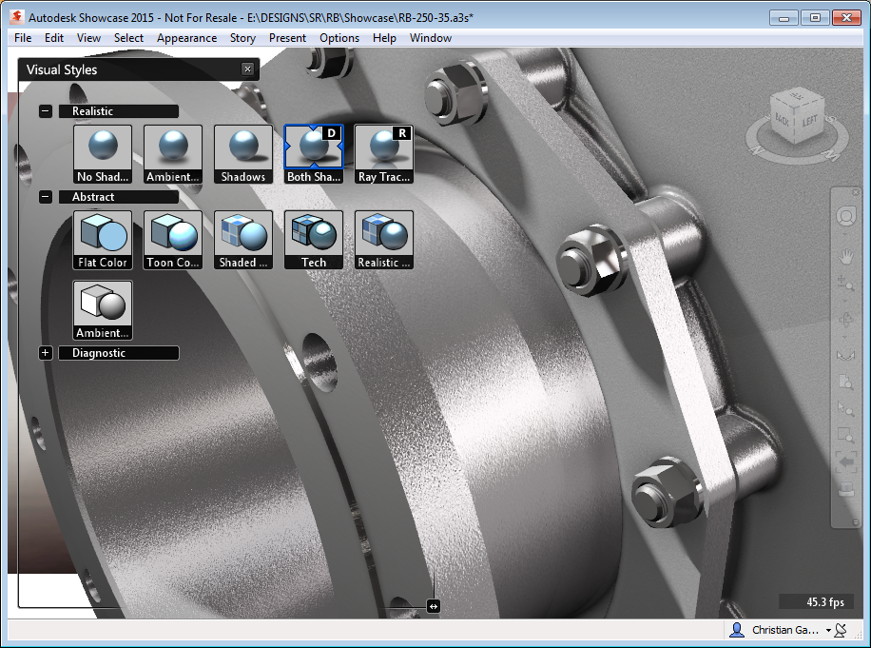Collapse the Abstract section
Screen dimensions: 871x648
tap(46, 197)
